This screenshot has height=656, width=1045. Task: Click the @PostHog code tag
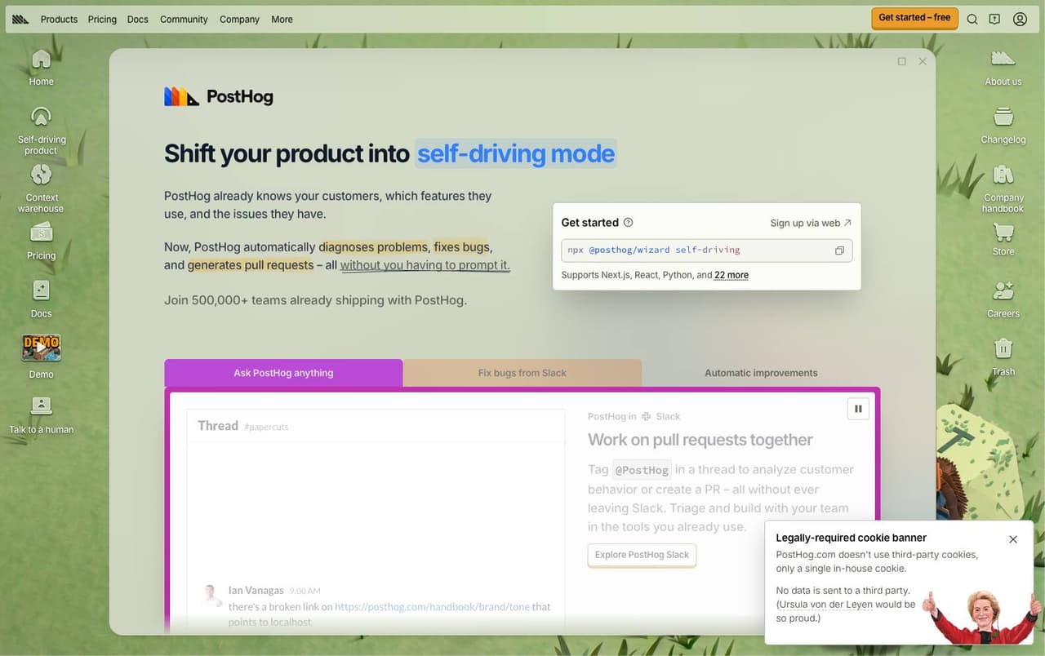tap(642, 470)
